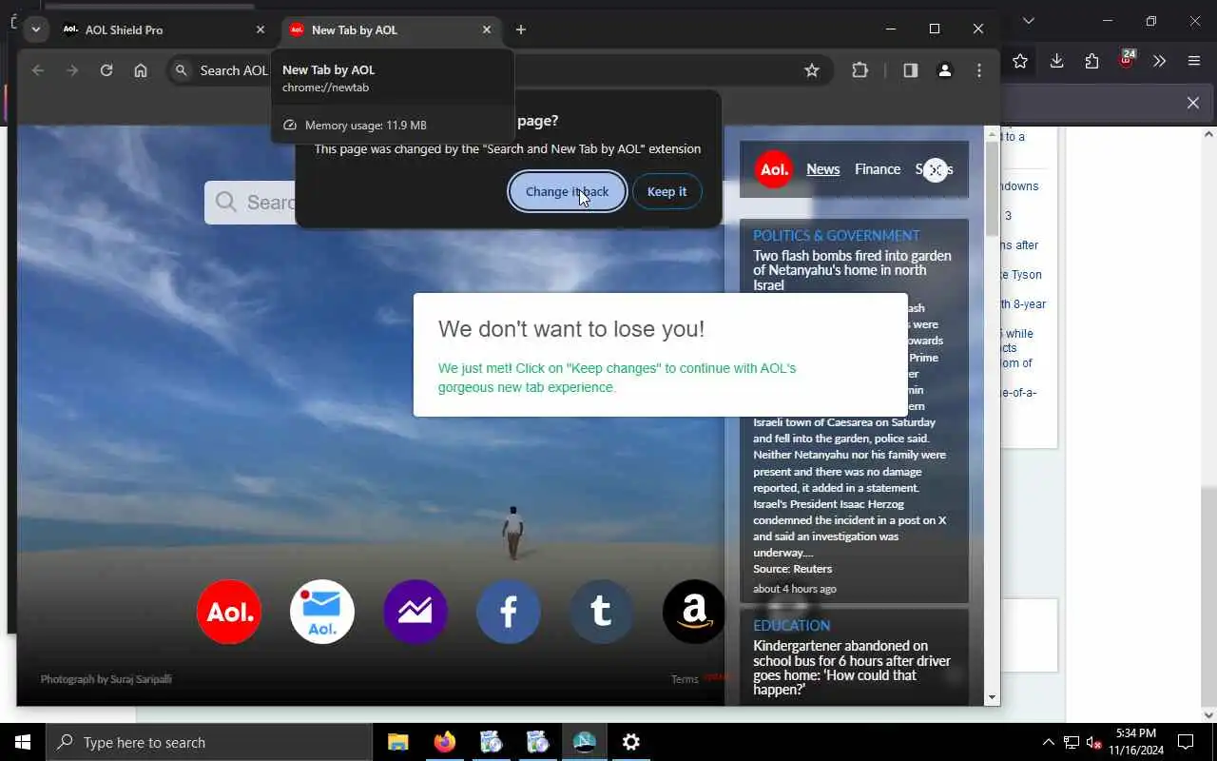
Task: Close the Firefox notification bar X
Action: (1193, 103)
